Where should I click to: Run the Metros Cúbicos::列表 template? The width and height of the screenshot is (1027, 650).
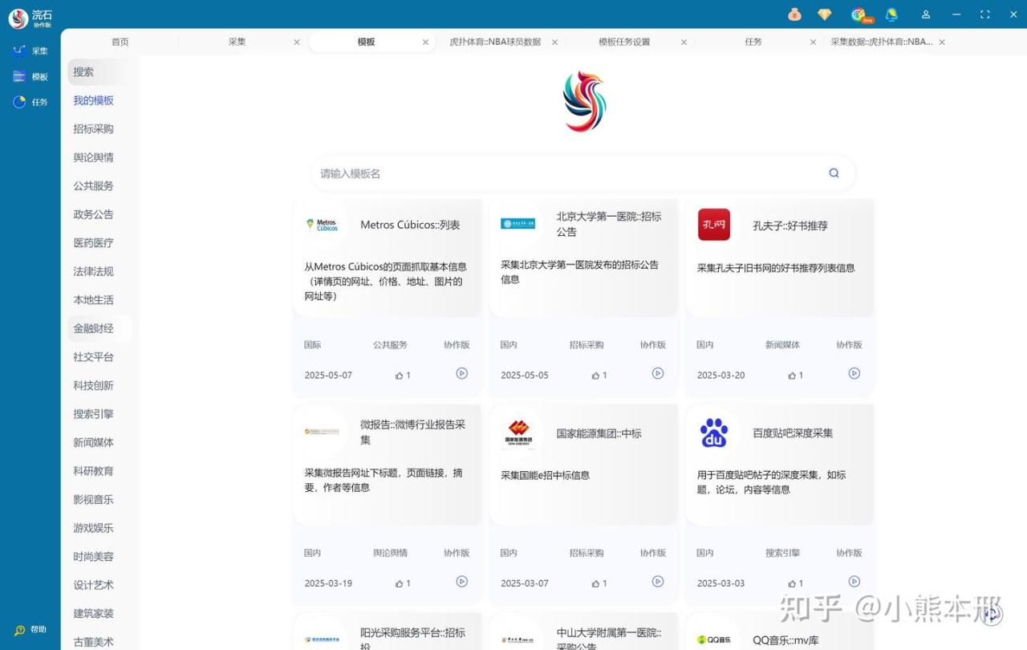(x=461, y=373)
